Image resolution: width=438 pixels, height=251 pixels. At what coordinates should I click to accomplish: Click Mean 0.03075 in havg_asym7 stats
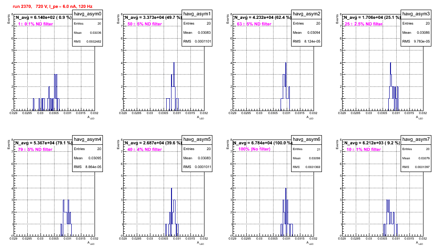[x=416, y=158]
